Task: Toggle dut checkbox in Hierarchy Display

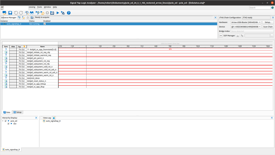Action: pyautogui.click(x=9, y=124)
